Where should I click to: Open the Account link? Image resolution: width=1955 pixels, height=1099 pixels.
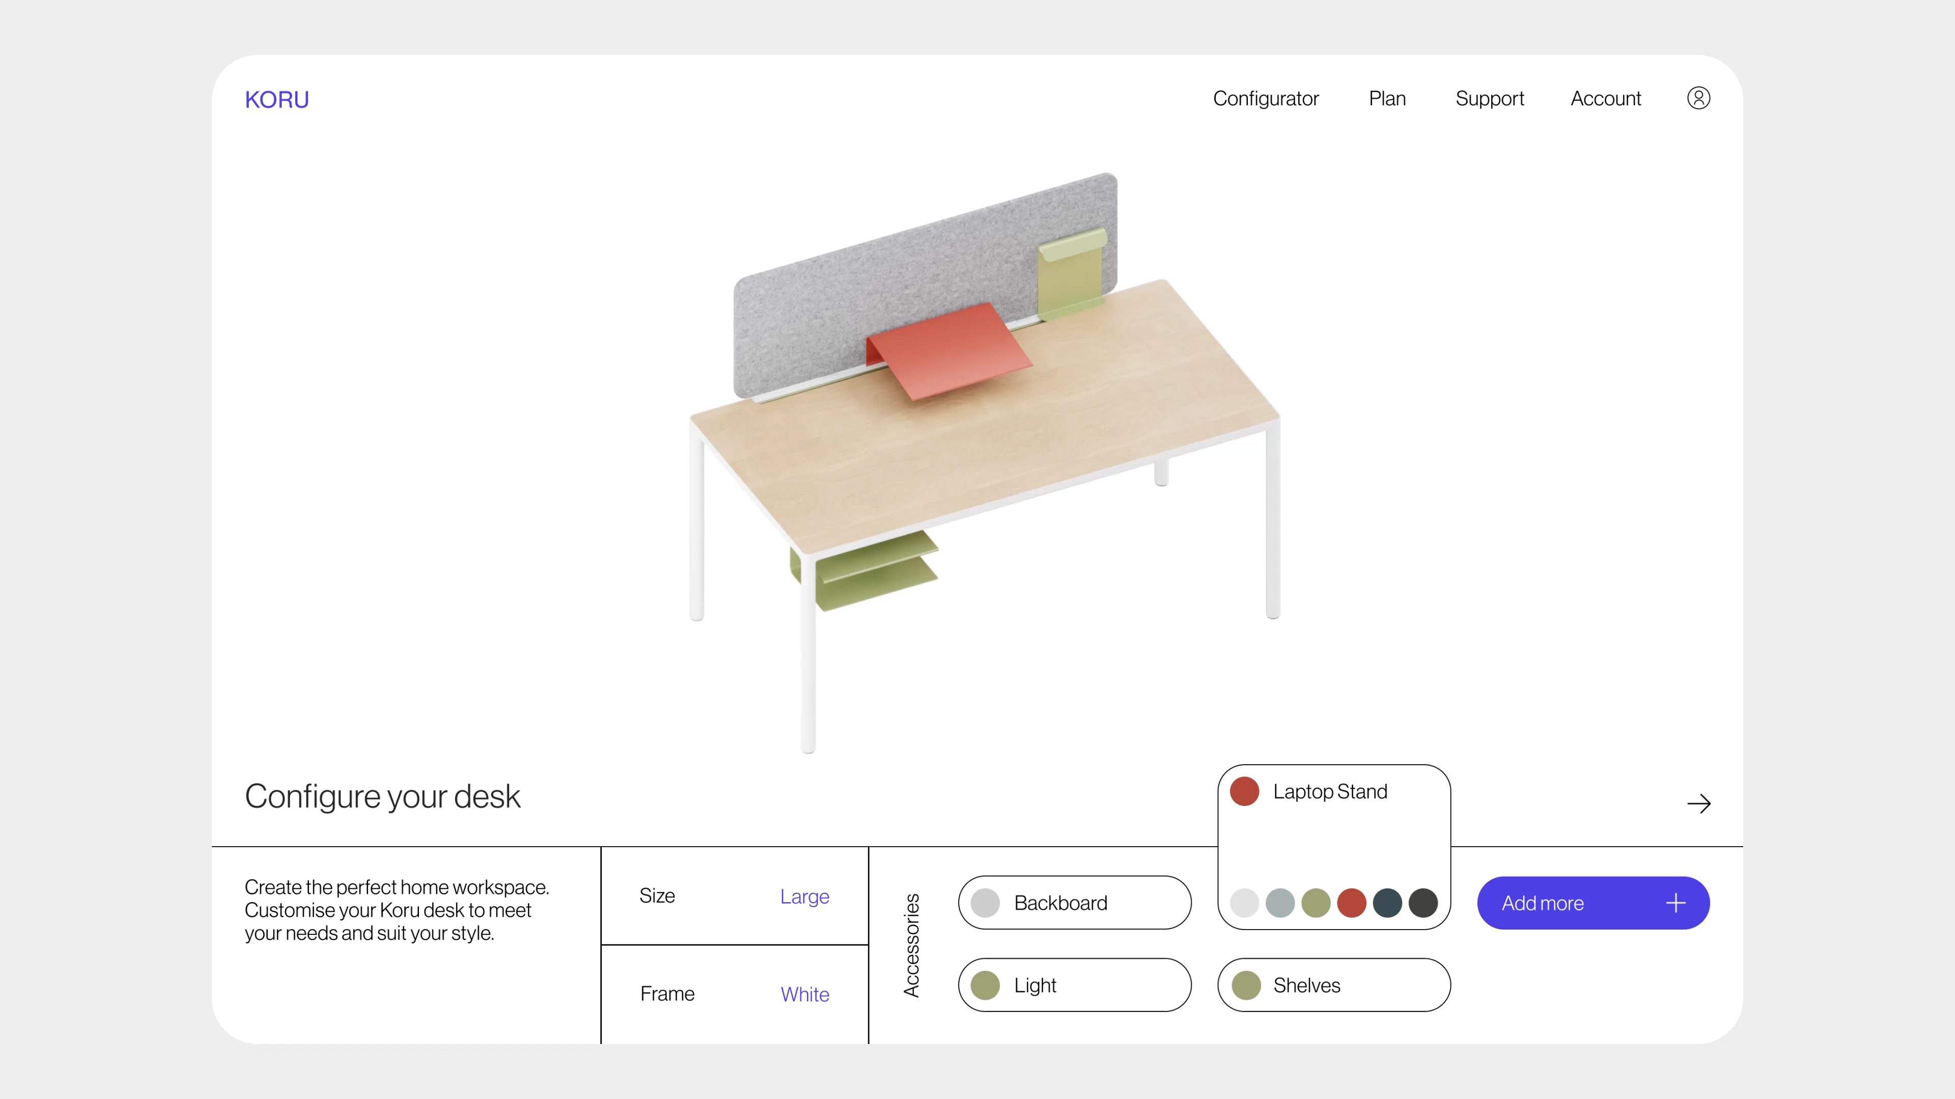click(1605, 99)
